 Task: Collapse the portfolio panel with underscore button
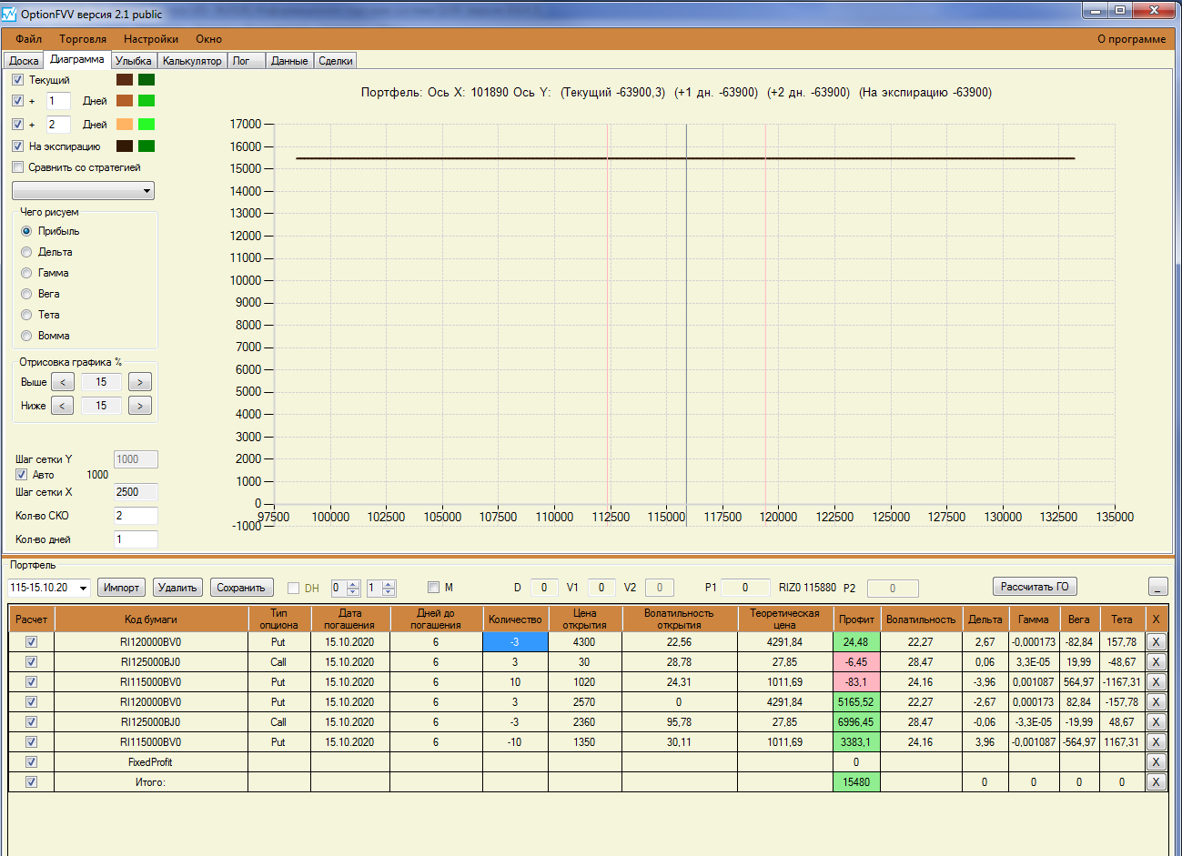click(x=1157, y=587)
